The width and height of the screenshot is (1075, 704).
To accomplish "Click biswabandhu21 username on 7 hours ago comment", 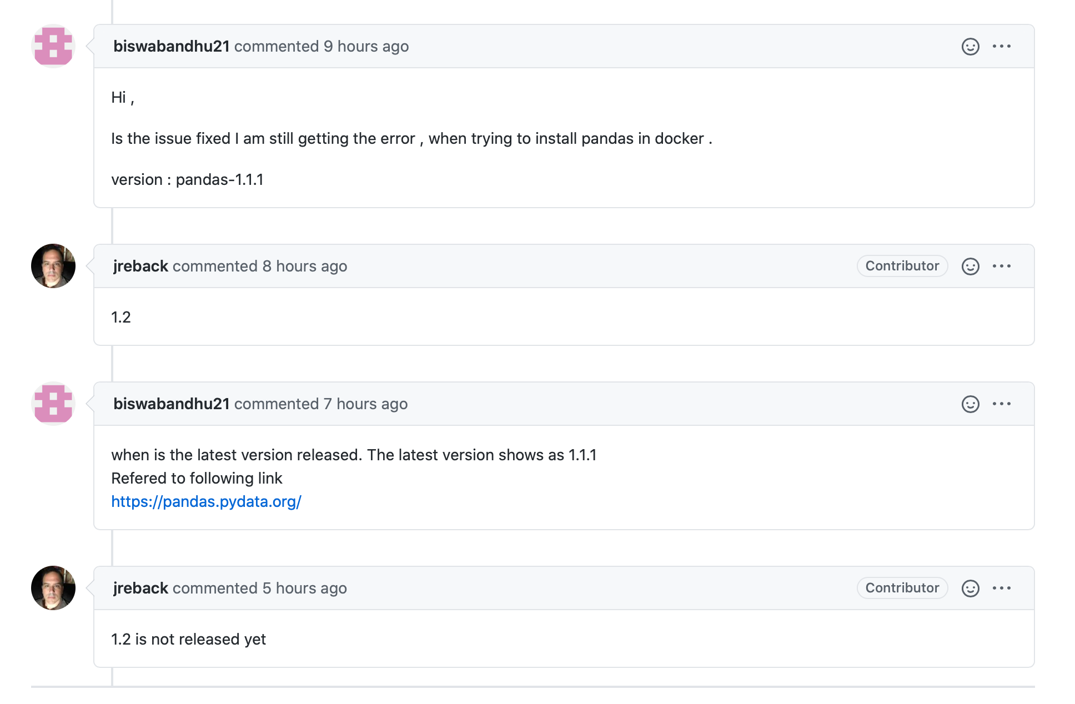I will coord(171,404).
